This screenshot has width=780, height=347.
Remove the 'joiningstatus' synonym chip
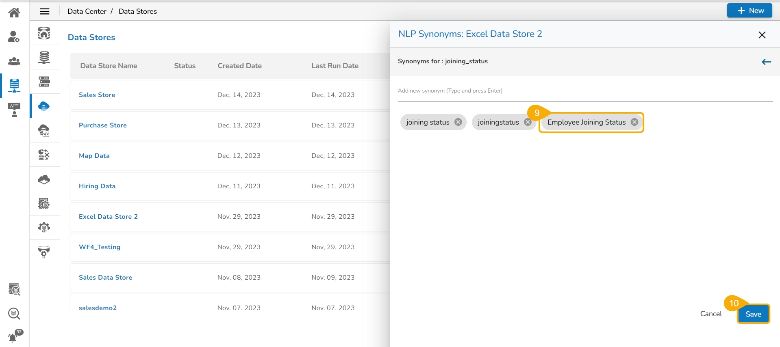[x=528, y=122]
